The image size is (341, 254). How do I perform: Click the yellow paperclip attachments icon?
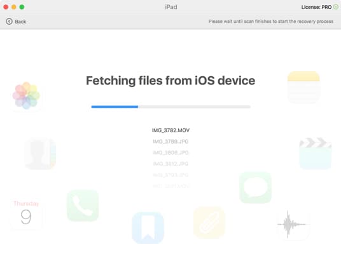tap(209, 223)
